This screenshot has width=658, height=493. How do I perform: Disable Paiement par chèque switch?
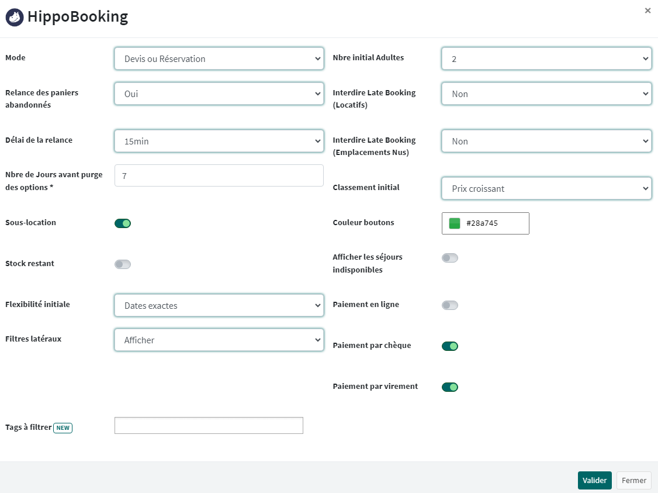(450, 346)
